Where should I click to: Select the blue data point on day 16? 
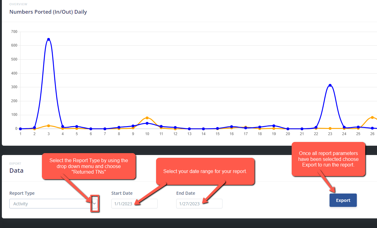[x=231, y=127]
